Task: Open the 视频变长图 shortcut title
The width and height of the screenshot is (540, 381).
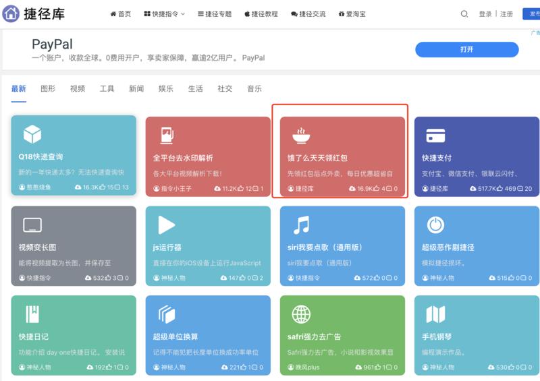Action: click(37, 247)
